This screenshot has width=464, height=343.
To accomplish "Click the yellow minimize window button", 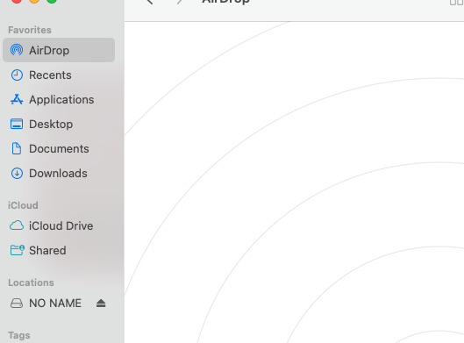I will pos(34,1).
